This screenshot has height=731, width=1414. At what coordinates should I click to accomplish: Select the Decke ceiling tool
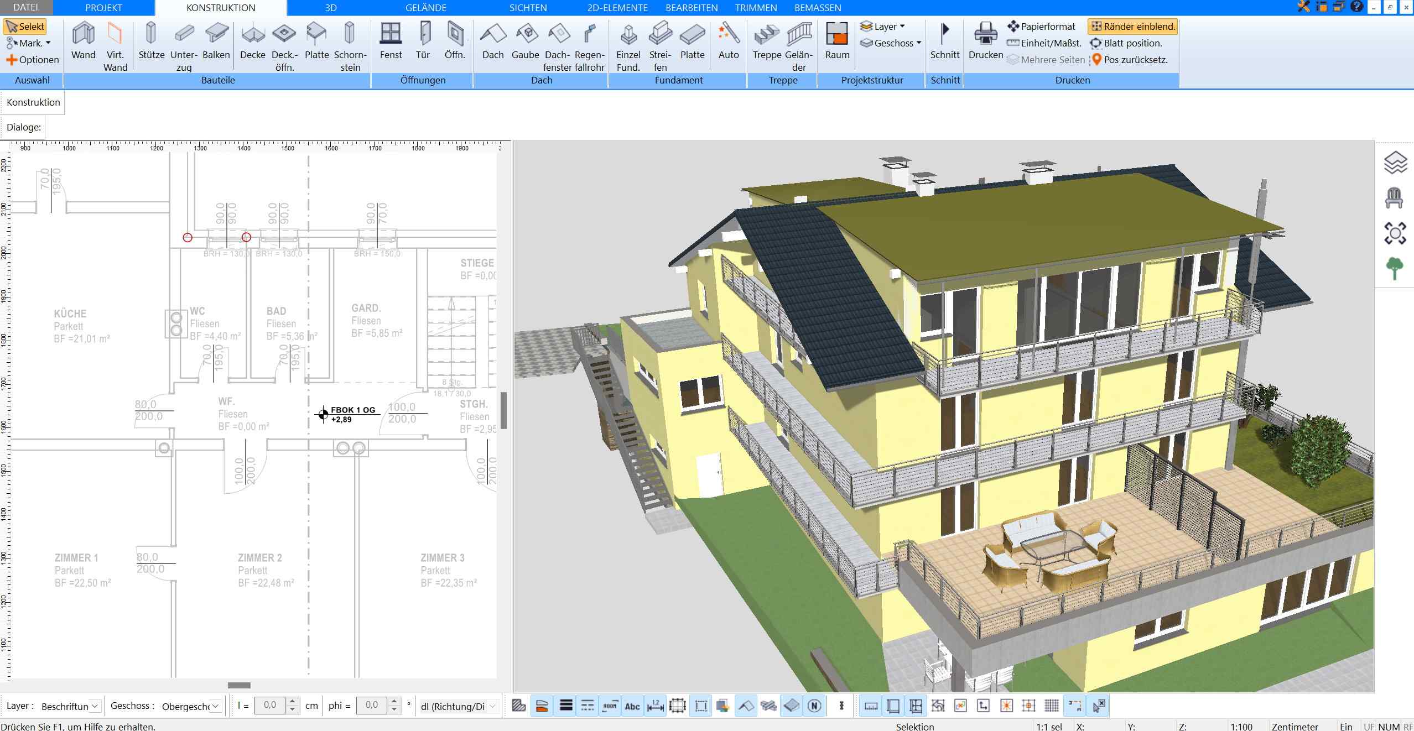point(253,41)
